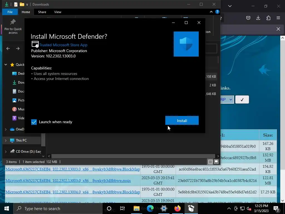Select Downloads in the navigation pane
Viewport: 285px width, 214px height.
pyautogui.click(x=18, y=82)
